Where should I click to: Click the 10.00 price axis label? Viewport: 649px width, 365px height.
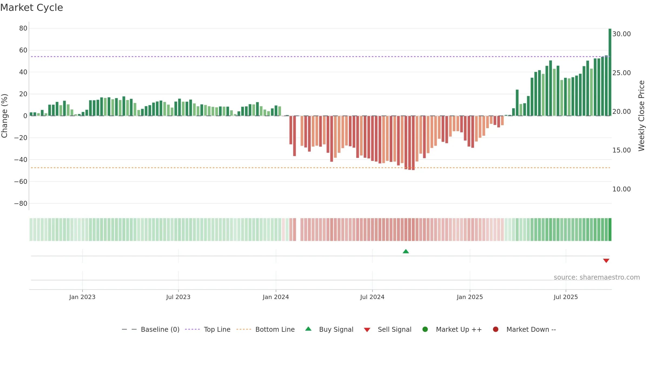(x=621, y=189)
